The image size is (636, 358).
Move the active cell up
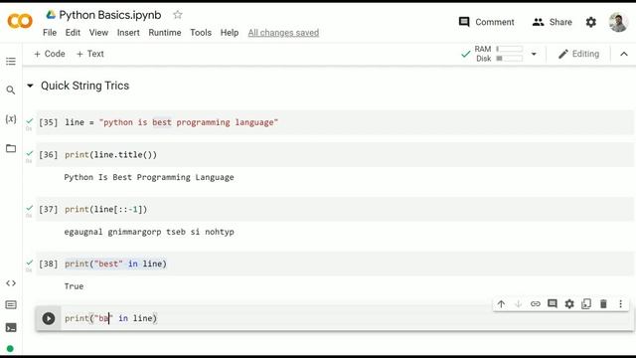pyautogui.click(x=501, y=304)
